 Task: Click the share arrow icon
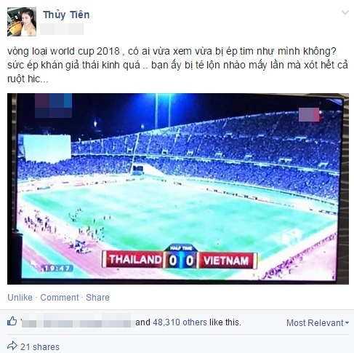12,346
